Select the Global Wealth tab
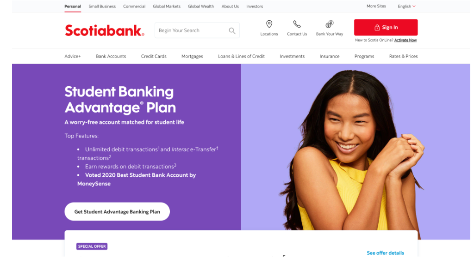This screenshot has height=263, width=474. tap(201, 6)
